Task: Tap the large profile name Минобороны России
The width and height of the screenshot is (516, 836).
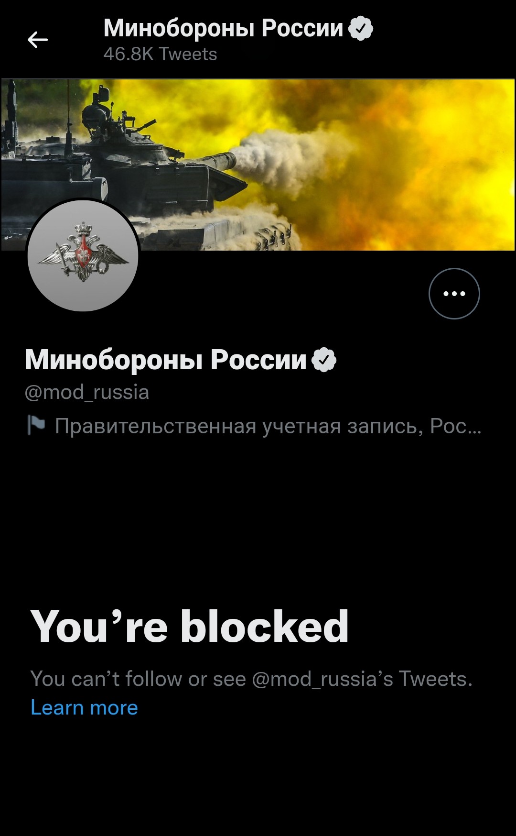Action: [x=165, y=360]
